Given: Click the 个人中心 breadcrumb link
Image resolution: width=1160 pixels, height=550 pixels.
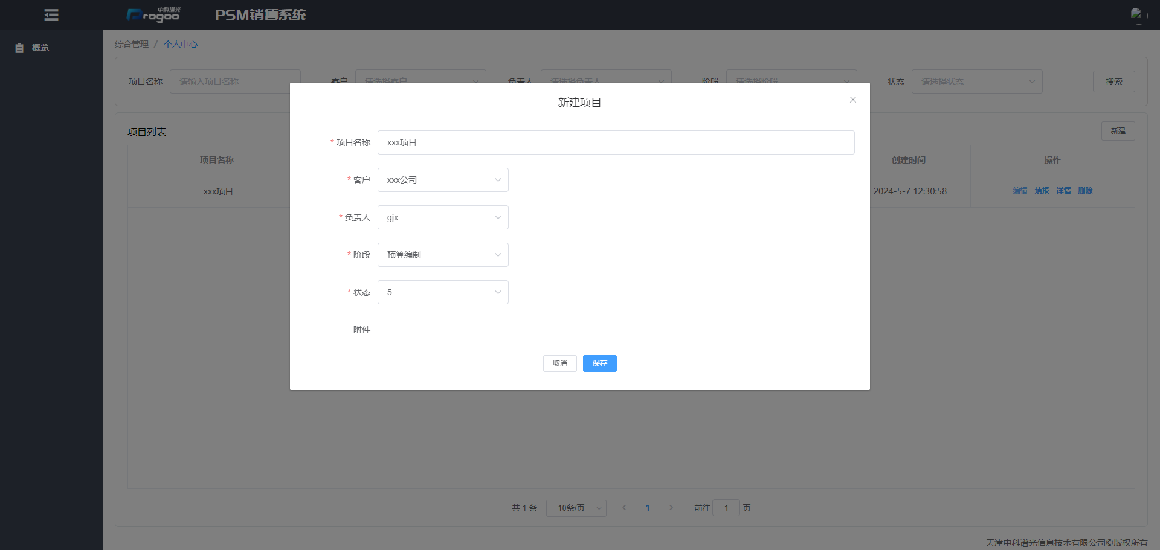Looking at the screenshot, I should point(181,44).
